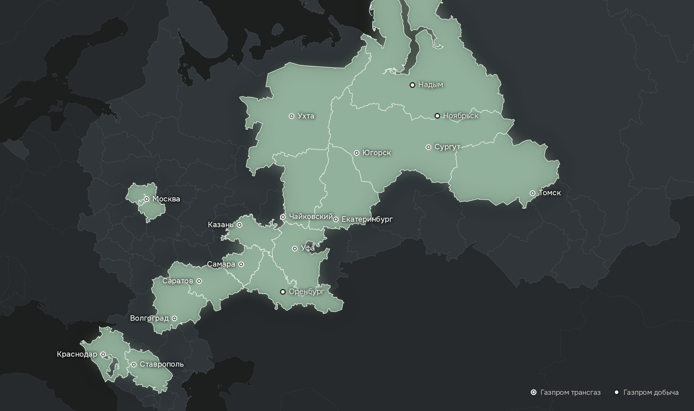Select the Екатеринбург marker dot

point(336,220)
